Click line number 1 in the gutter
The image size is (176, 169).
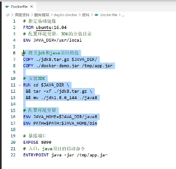[x=14, y=21]
